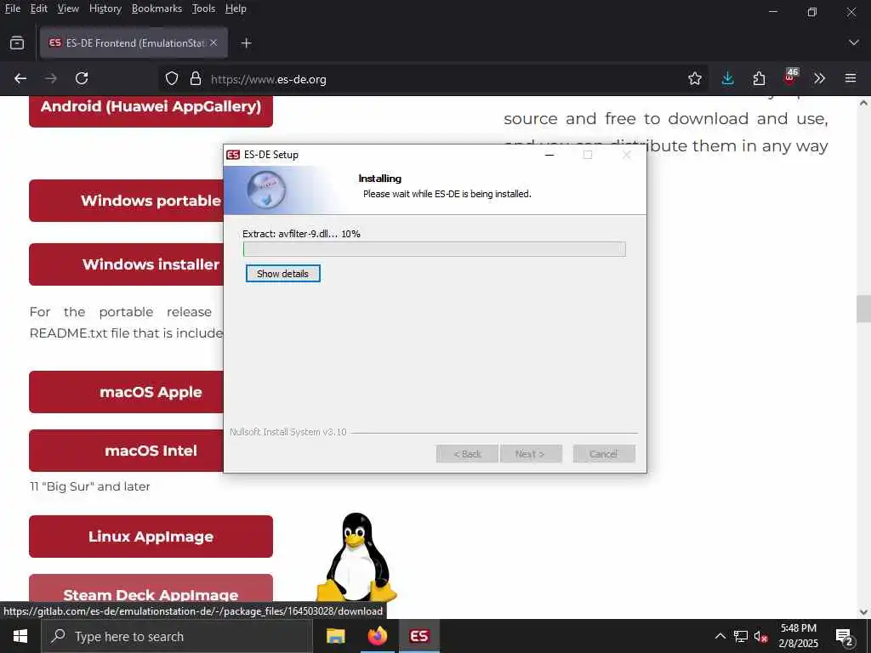Screen dimensions: 871x653
Task: Open the Bookmarks menu
Action: point(157,9)
